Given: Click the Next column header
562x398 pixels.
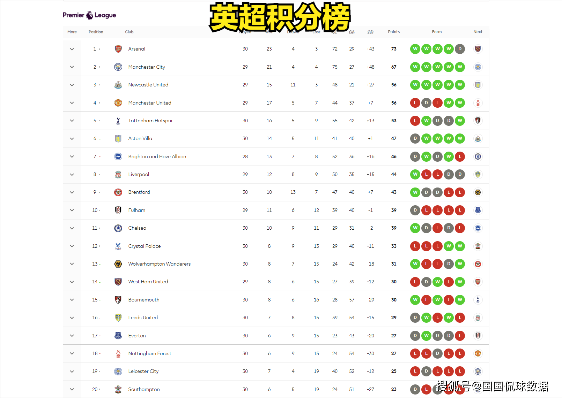Looking at the screenshot, I should [x=478, y=32].
